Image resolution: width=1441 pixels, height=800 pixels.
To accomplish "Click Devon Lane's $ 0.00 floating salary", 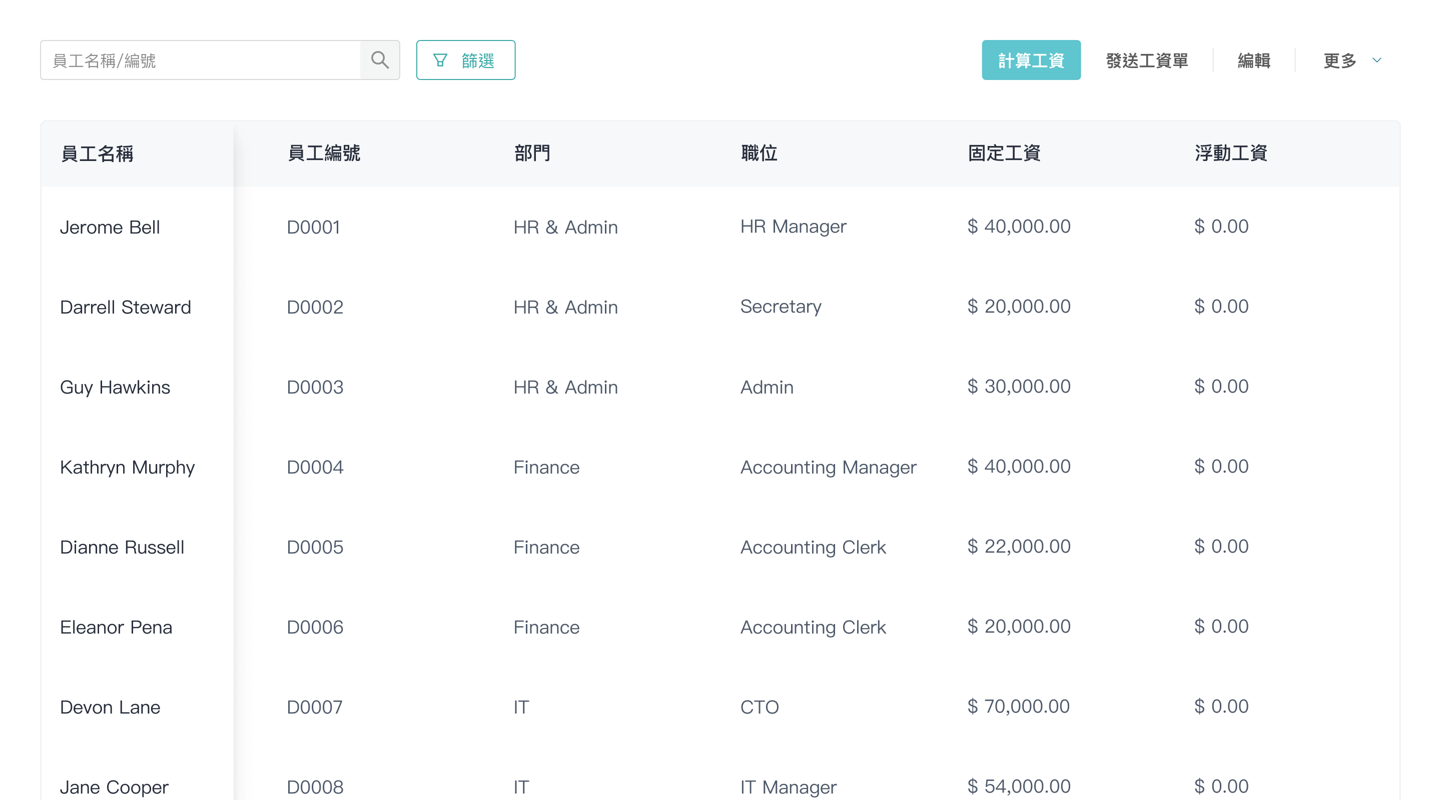I will (1221, 706).
